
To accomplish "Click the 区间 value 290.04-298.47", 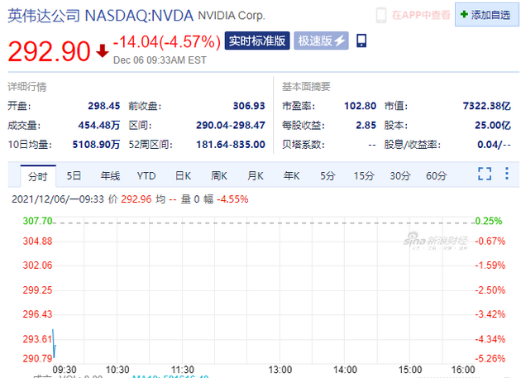I will coord(231,126).
